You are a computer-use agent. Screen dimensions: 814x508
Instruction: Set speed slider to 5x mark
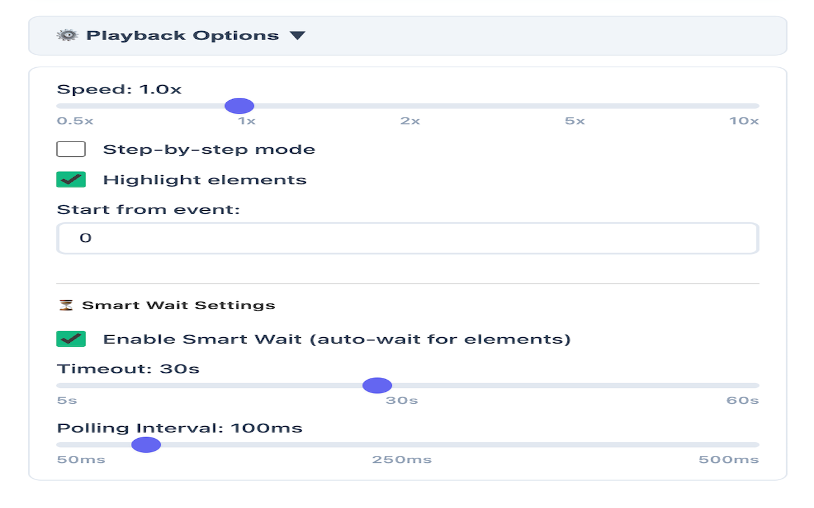[574, 106]
